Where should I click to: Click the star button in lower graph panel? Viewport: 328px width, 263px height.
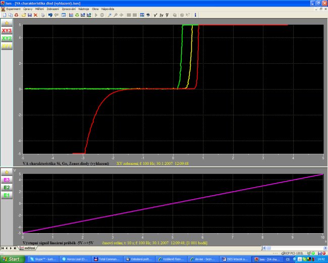pyautogui.click(x=7, y=172)
